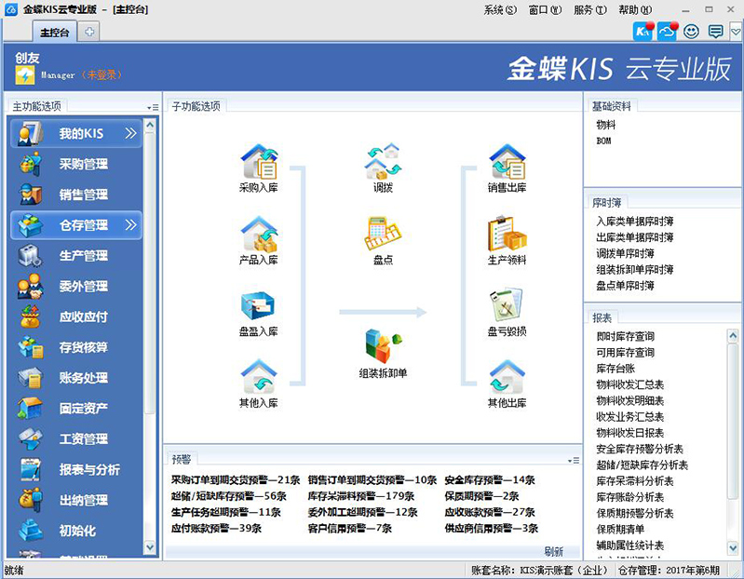The width and height of the screenshot is (744, 579).
Task: View 库存呆滞料预警—179条 alert
Action: (x=361, y=496)
